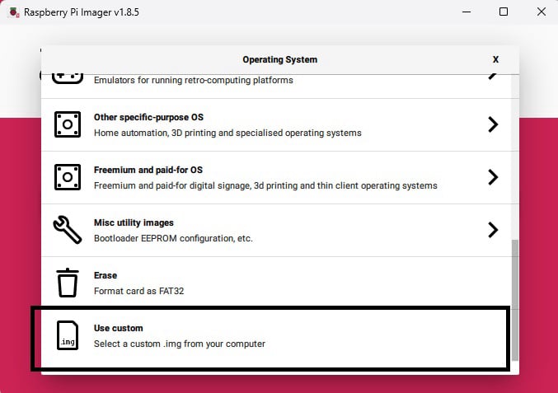Click 'Home automation, 3D printing' description text

point(227,133)
